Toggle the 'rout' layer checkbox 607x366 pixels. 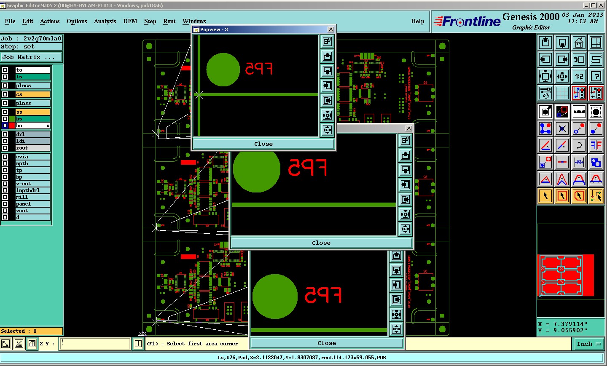(x=5, y=148)
